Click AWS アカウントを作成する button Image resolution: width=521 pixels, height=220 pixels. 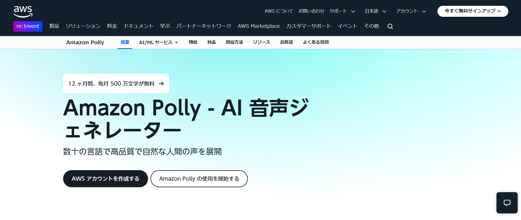[x=106, y=179]
